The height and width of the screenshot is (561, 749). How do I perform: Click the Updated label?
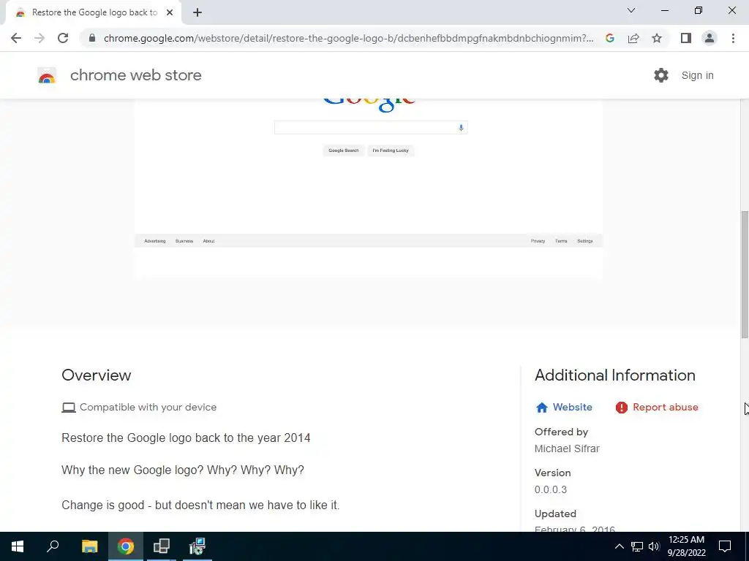coord(555,514)
